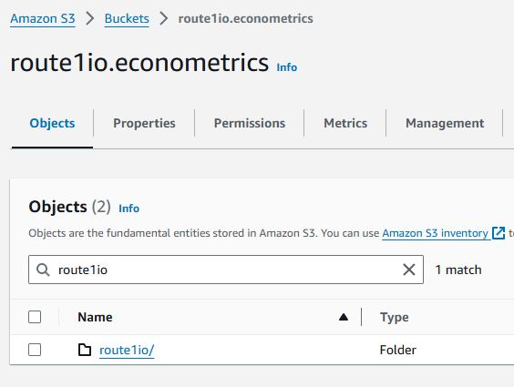Navigate to Buckets breadcrumb link

127,18
